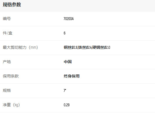Click the blank area of the 产地 row
This screenshot has height=122, width=155.
click(114, 62)
